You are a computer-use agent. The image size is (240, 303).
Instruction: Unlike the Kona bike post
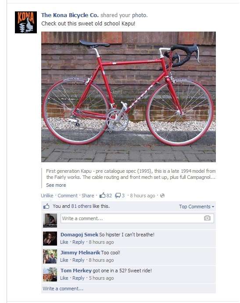pyautogui.click(x=47, y=196)
